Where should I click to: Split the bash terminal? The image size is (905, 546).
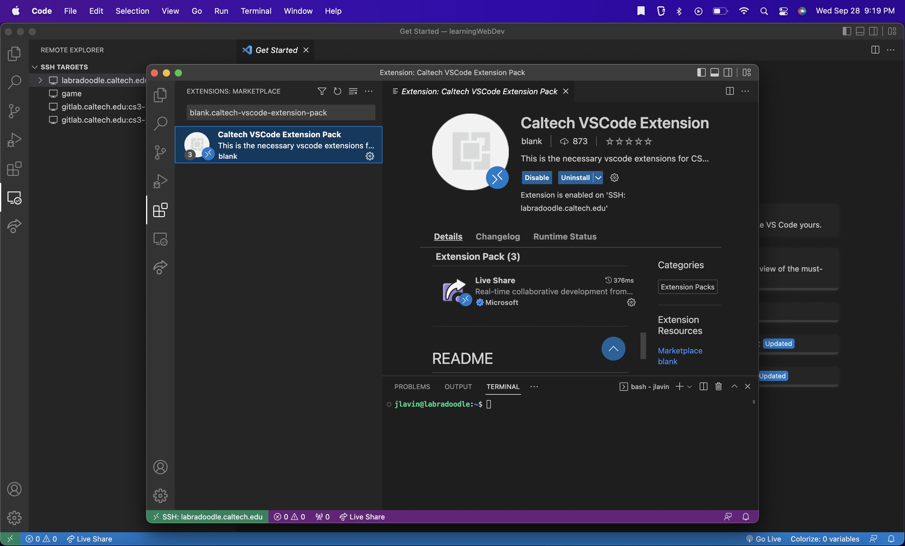coord(703,386)
